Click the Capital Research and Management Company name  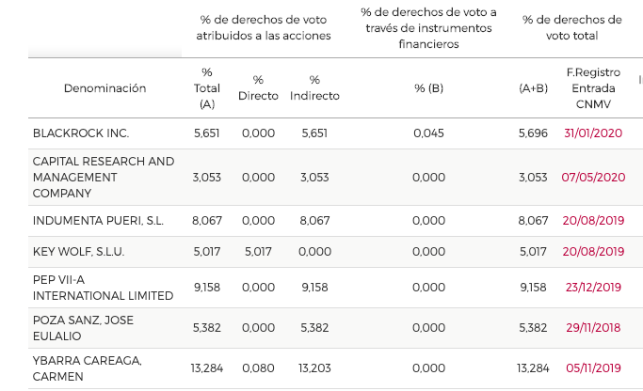[x=104, y=177]
